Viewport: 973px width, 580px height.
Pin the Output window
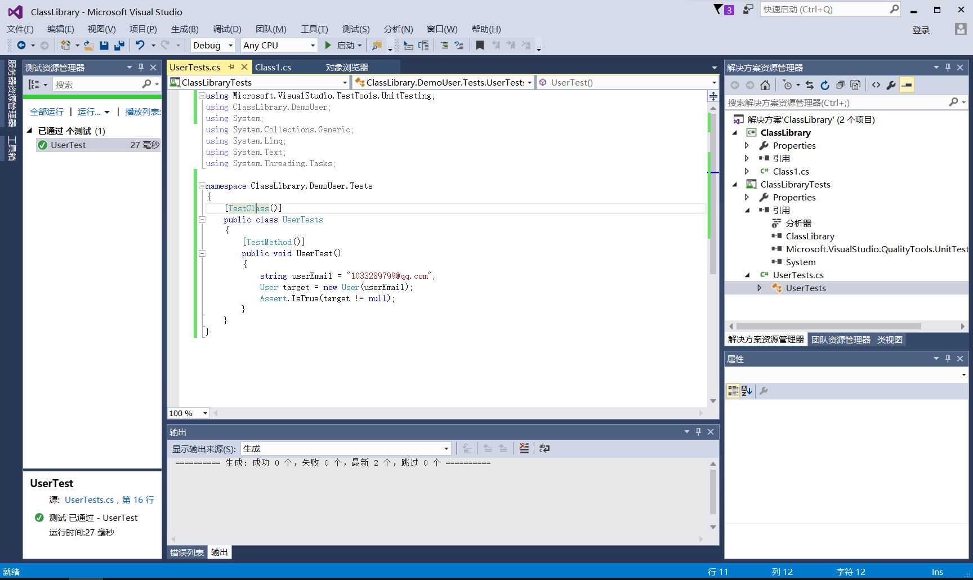698,431
